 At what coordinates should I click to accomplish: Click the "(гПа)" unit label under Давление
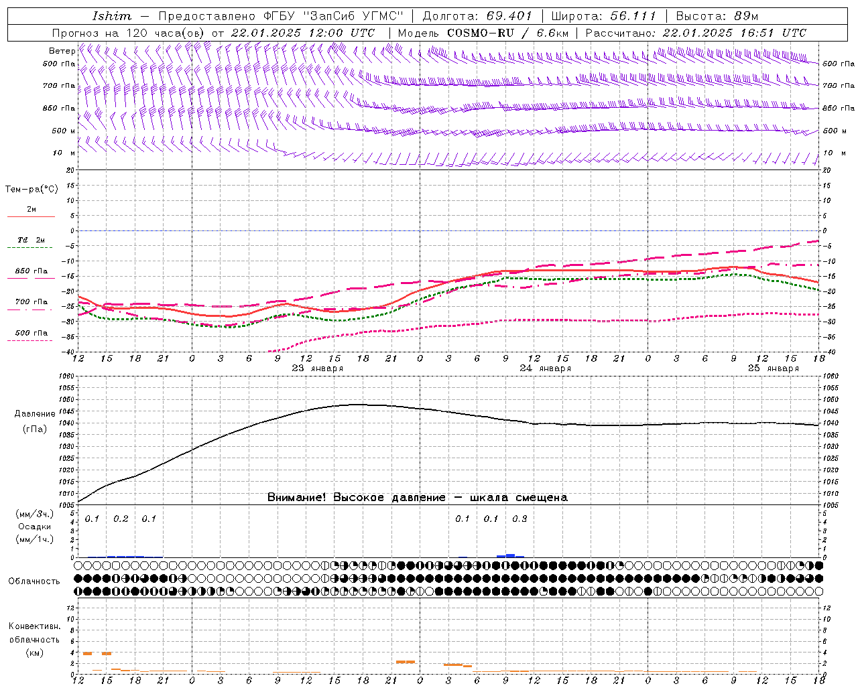click(35, 429)
